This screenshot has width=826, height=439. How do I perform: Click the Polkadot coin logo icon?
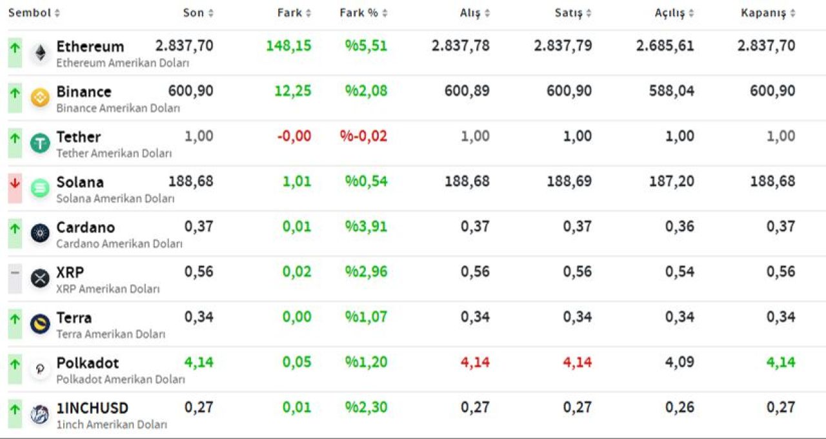point(40,369)
